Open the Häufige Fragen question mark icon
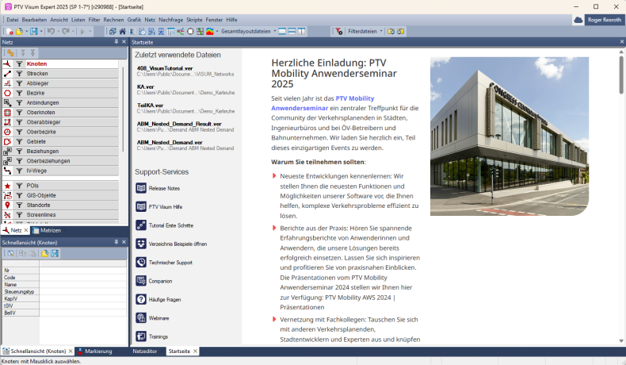626x365 pixels. (141, 299)
